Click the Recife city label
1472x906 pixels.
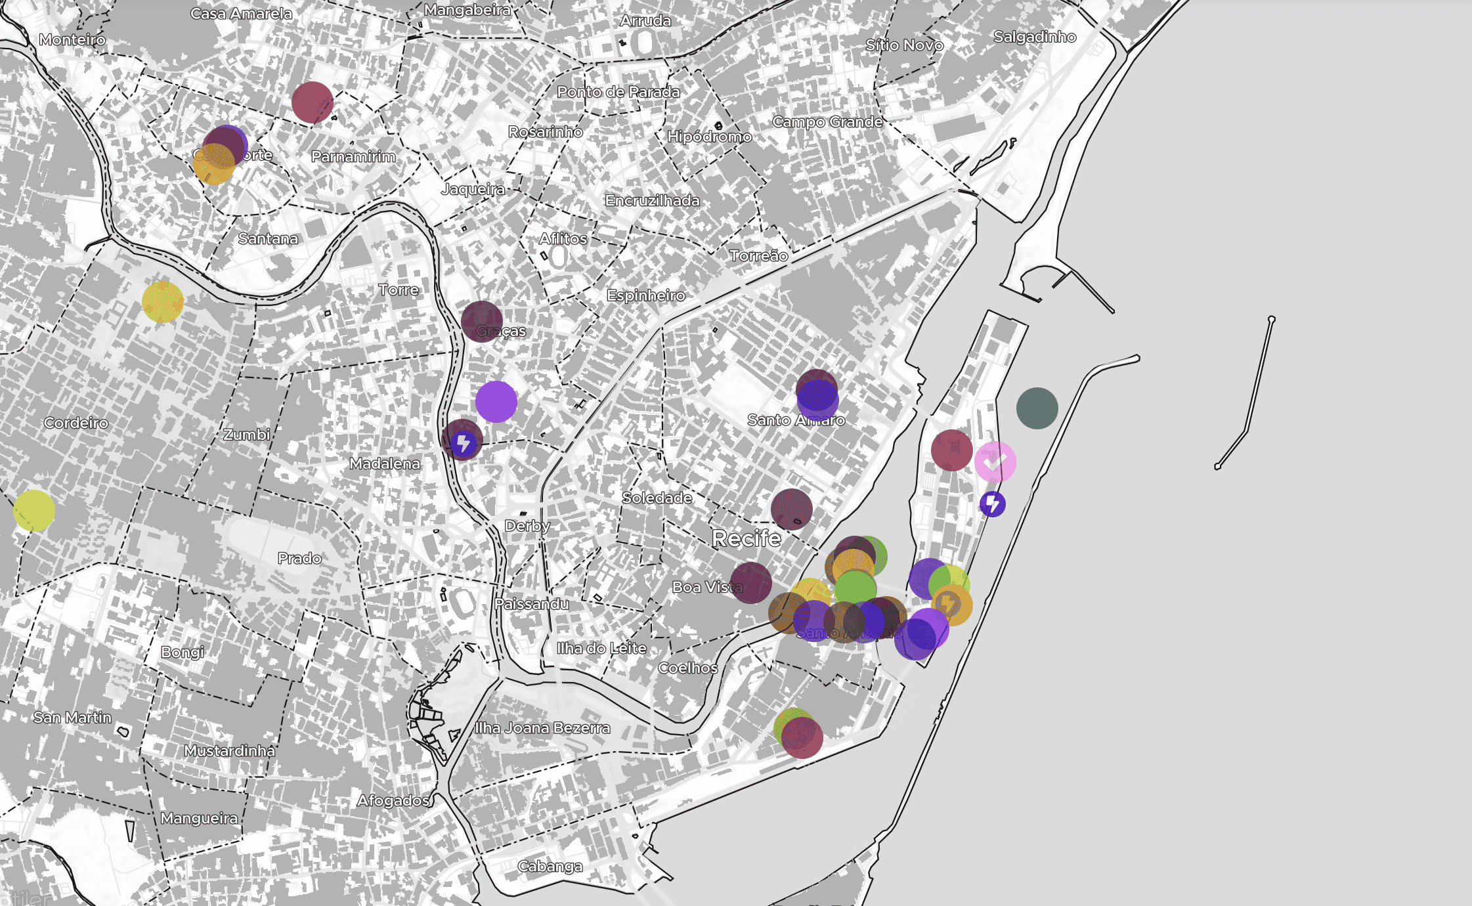[747, 539]
